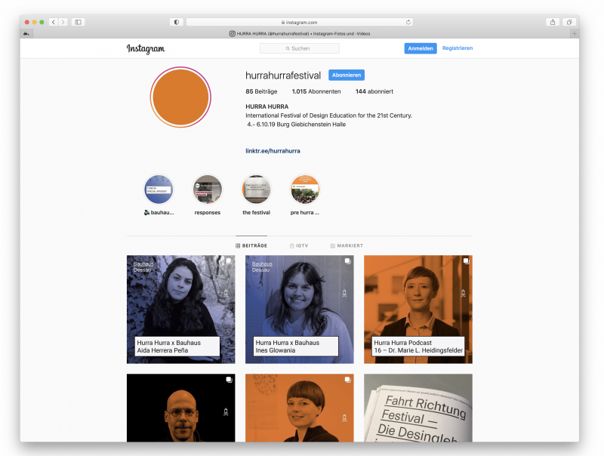
Task: Click the Anmelden button
Action: coord(421,48)
